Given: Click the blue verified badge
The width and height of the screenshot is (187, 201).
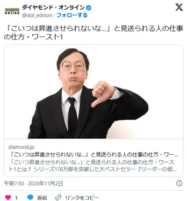Looking at the screenshot, I should [89, 7].
